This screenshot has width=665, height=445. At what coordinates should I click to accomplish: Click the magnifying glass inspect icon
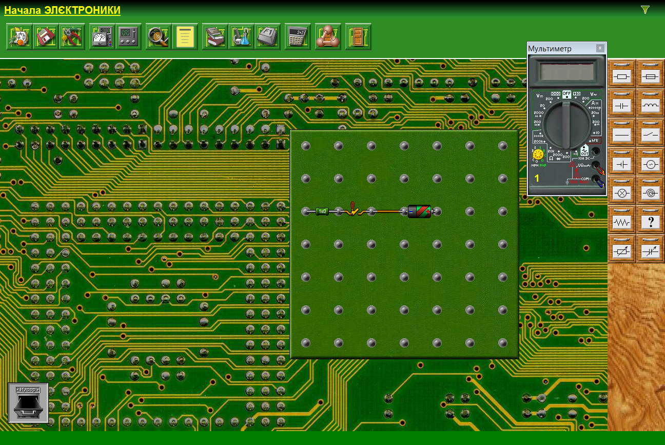[159, 36]
